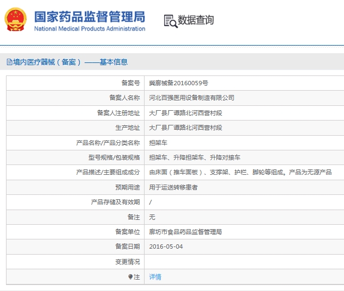The width and height of the screenshot is (344, 291).
Task: Click 担架车、升降担架车、升降对接车 cell
Action: click(195, 157)
